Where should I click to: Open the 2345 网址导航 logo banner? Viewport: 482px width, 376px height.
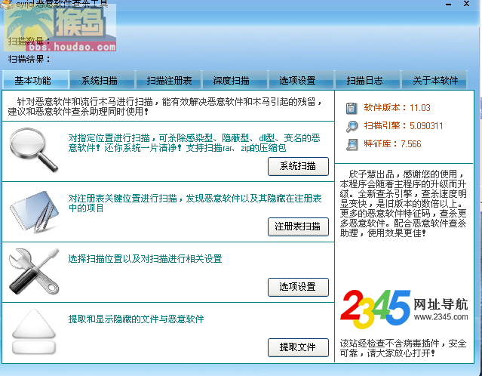(404, 309)
